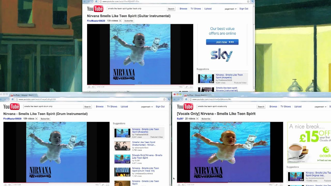Expand Drum Instrumental player size

pyautogui.click(x=103, y=185)
